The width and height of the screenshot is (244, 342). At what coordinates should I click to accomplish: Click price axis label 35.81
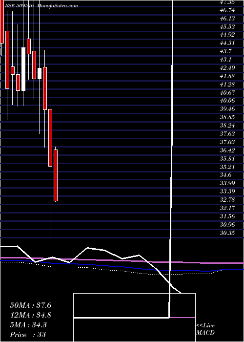[x=227, y=159]
